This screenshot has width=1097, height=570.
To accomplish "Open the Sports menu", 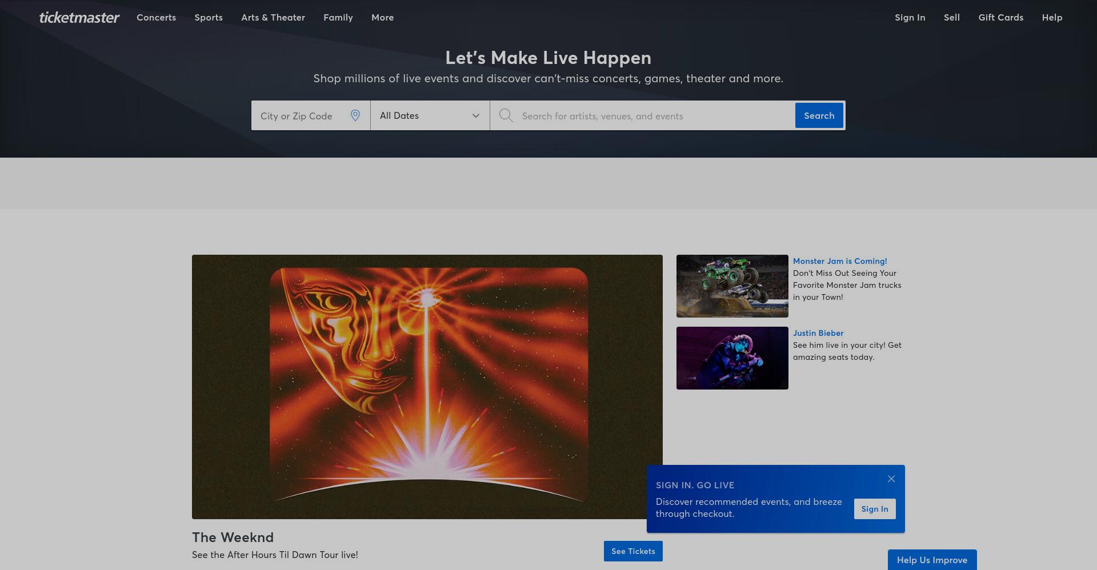I will tap(209, 18).
